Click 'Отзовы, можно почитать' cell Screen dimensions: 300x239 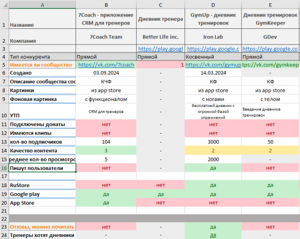click(42, 227)
